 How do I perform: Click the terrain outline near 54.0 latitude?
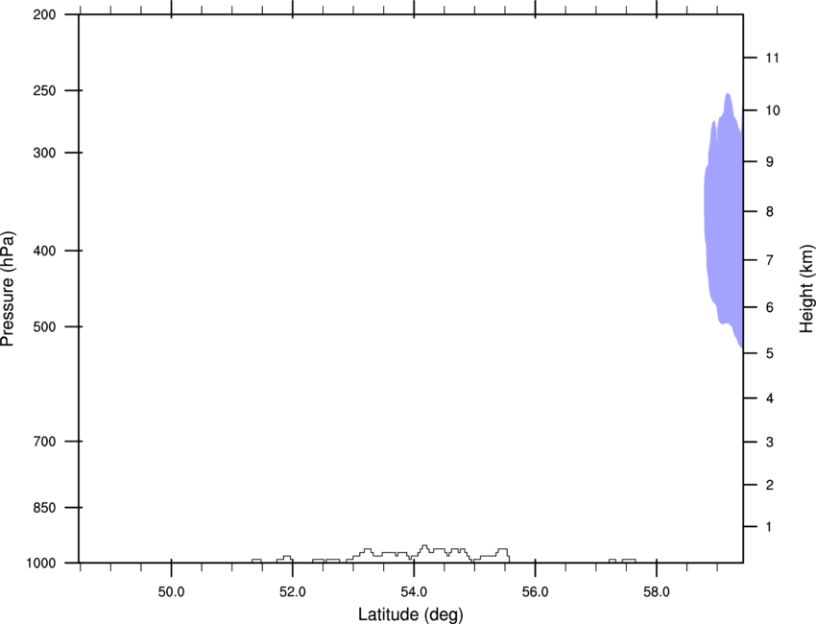417,553
